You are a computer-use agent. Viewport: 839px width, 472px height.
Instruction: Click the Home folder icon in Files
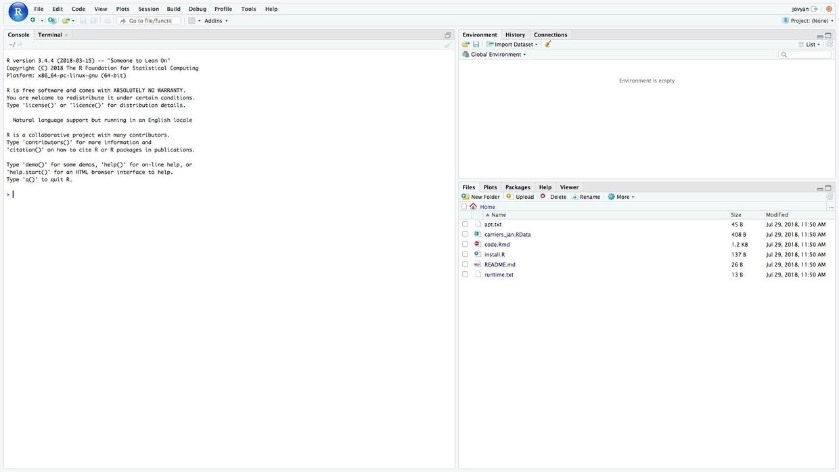[474, 207]
